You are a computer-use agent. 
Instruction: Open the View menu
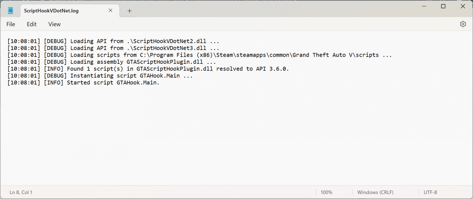pos(54,24)
